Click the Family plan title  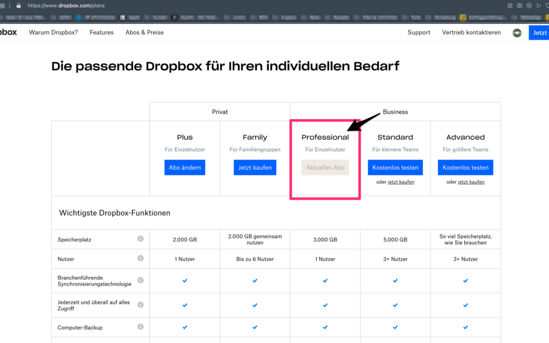(x=255, y=137)
